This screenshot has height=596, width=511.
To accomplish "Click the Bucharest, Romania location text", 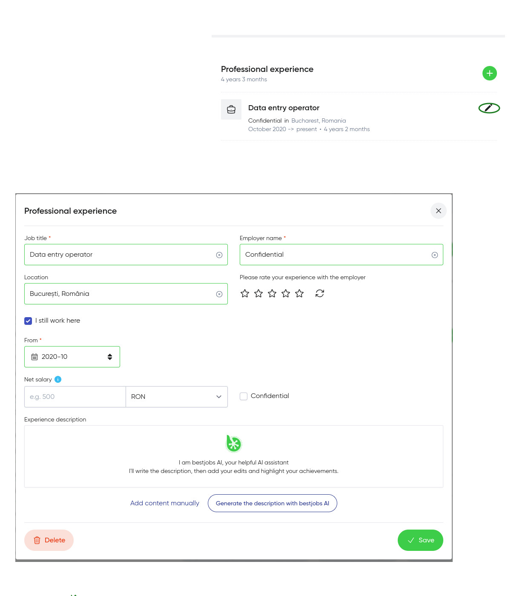I will (x=319, y=121).
